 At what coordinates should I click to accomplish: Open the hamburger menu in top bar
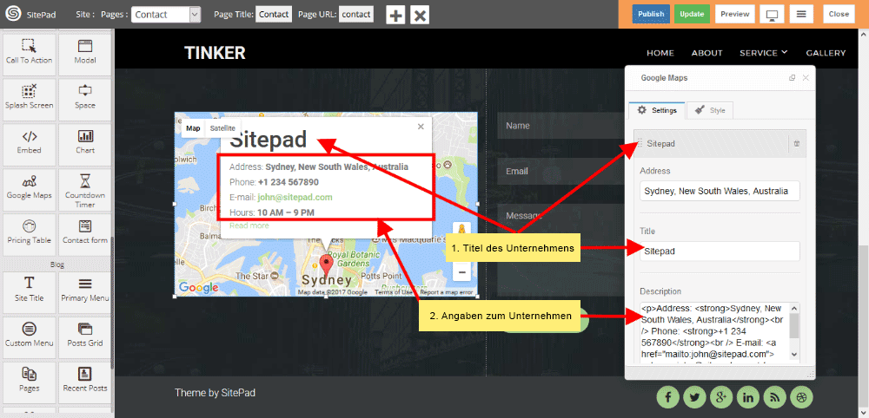click(x=801, y=15)
